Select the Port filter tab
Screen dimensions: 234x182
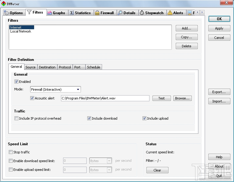point(79,67)
